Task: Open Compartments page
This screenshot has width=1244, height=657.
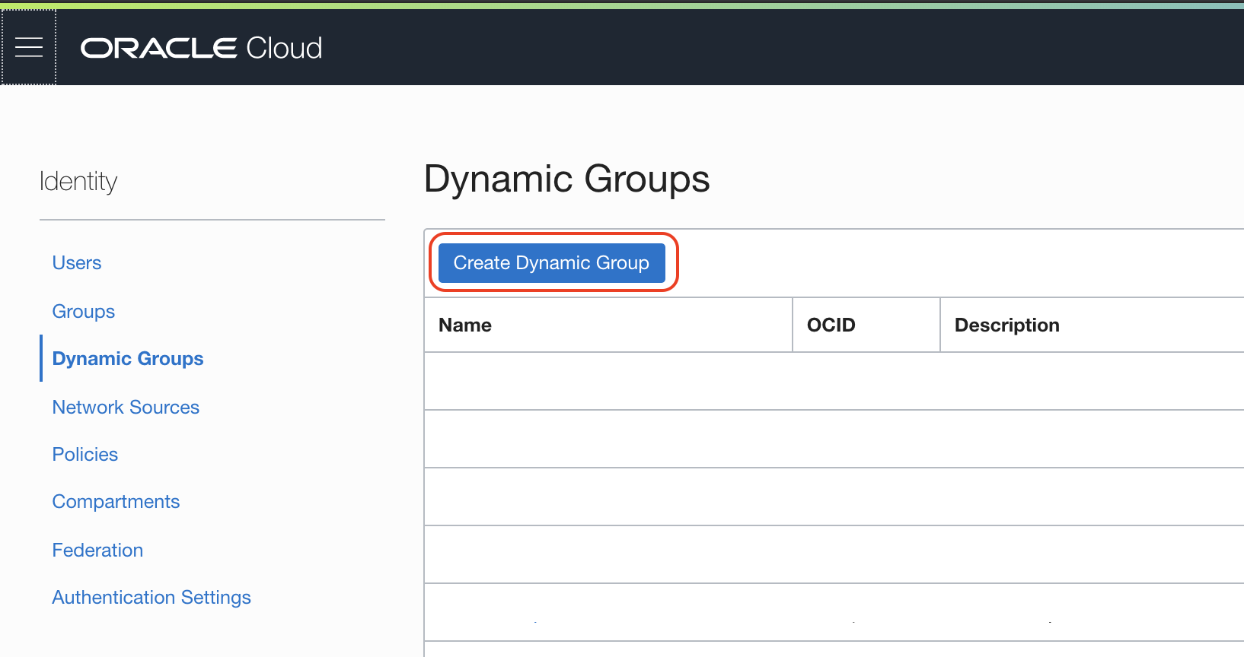Action: coord(116,502)
